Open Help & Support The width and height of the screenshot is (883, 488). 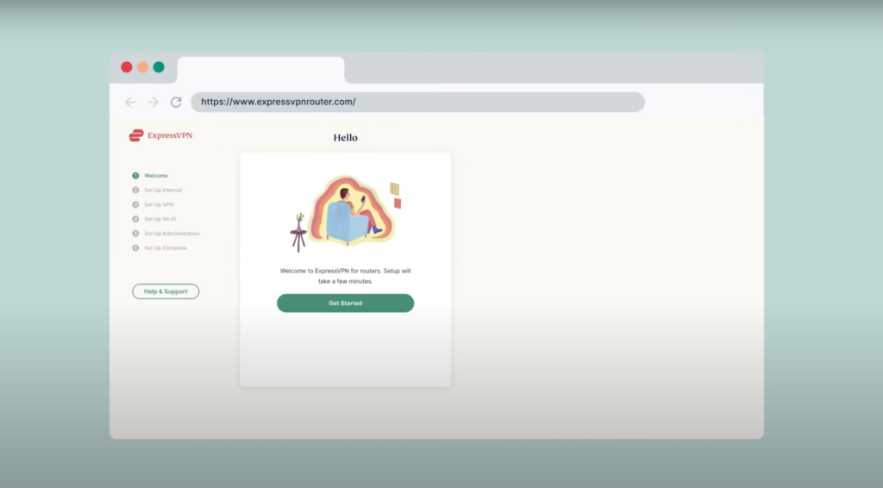(x=166, y=291)
